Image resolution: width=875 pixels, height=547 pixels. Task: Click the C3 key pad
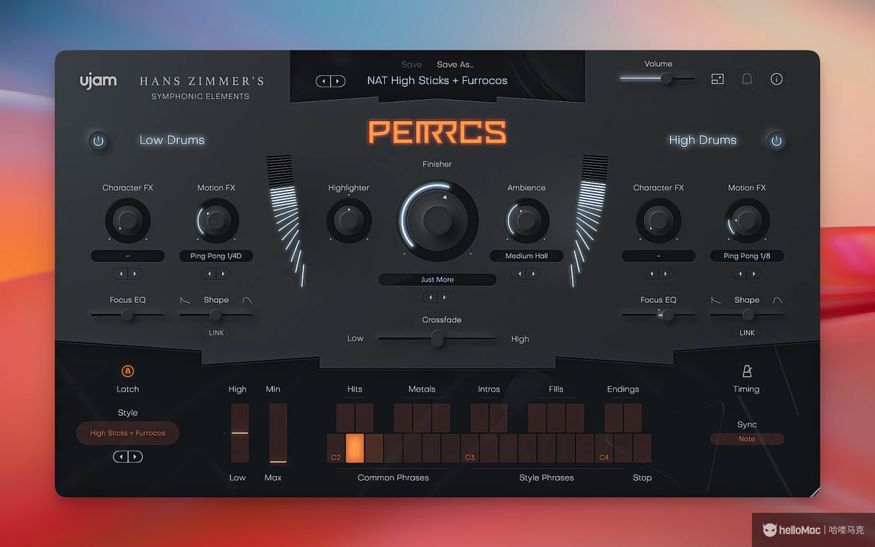coord(470,449)
